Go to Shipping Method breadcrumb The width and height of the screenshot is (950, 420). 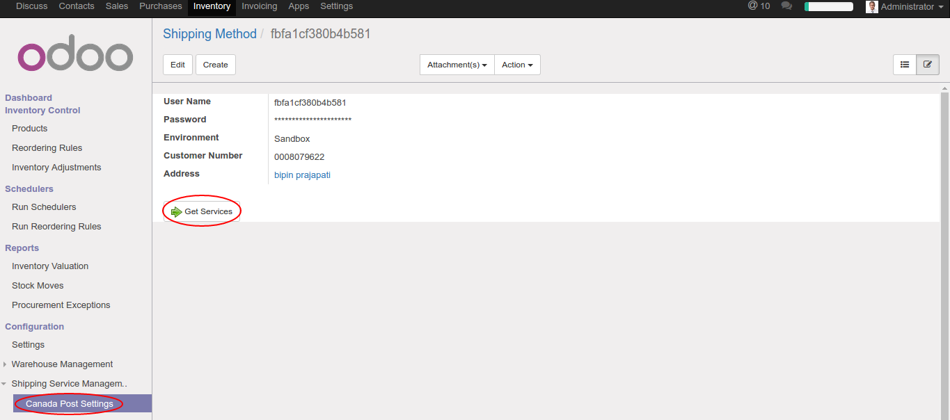209,34
